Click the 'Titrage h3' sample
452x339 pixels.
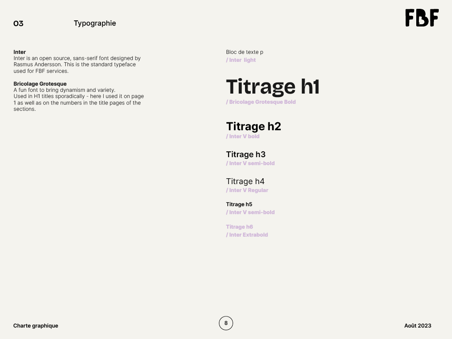pyautogui.click(x=245, y=154)
